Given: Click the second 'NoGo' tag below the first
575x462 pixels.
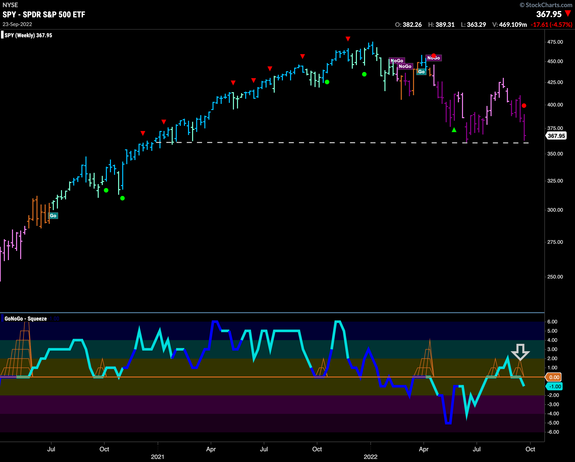Looking at the screenshot, I should 405,66.
